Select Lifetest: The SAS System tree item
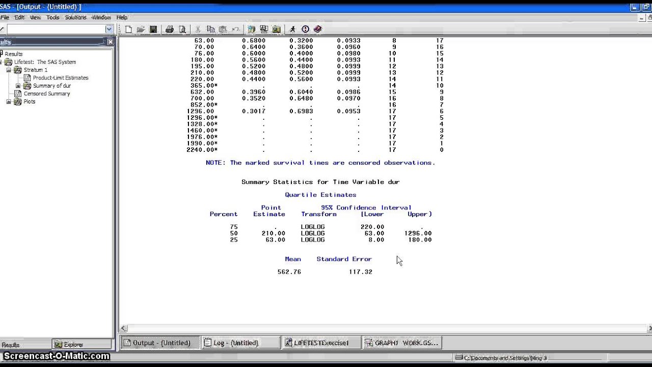 coord(45,62)
